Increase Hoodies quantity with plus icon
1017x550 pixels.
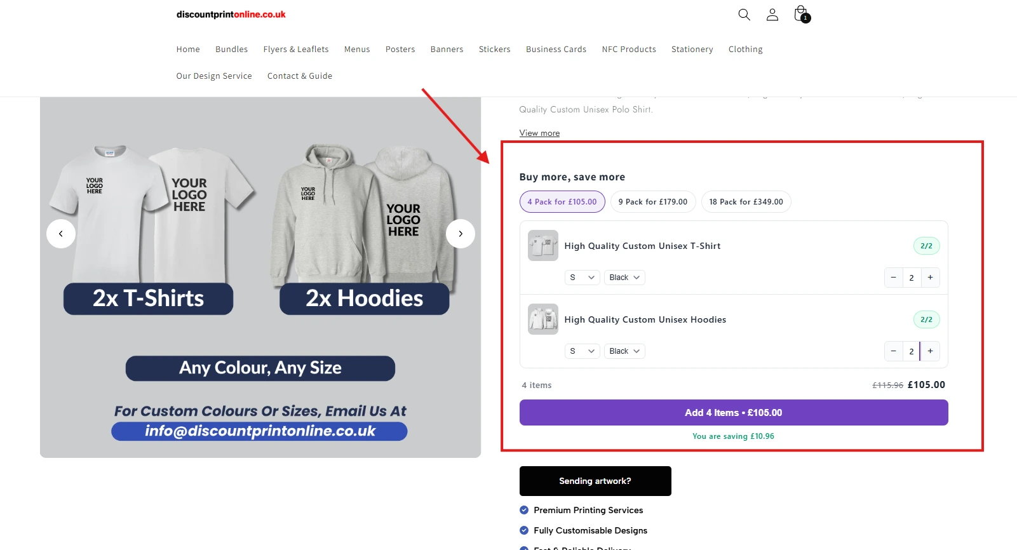pos(929,351)
